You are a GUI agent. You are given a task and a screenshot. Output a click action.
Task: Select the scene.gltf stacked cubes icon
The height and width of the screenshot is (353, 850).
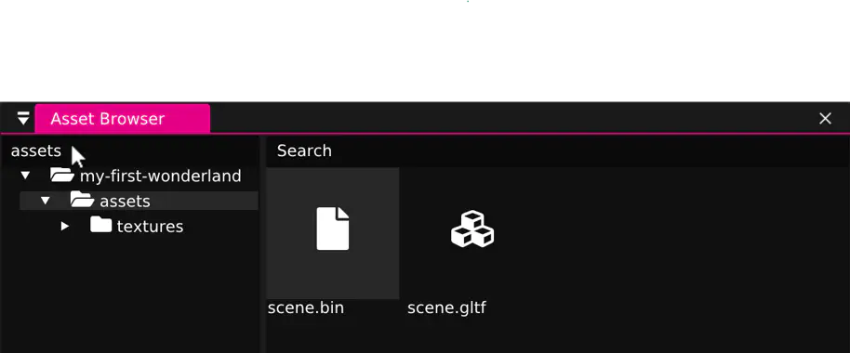[x=472, y=229]
